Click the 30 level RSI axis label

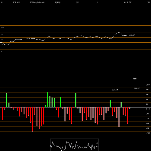click(x=2, y=44)
